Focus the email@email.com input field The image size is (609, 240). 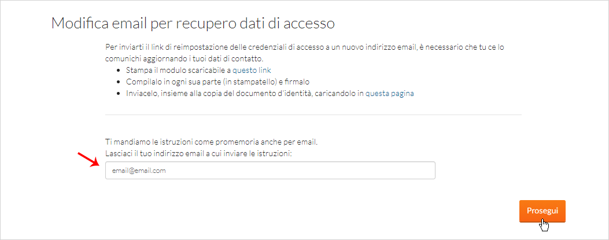coord(270,171)
